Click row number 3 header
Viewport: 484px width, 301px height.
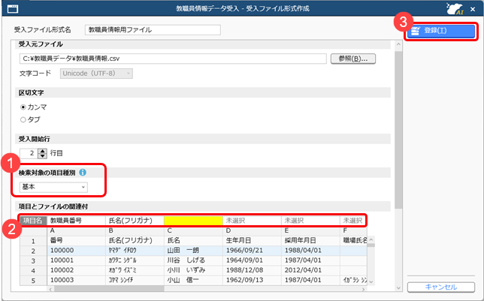pos(33,260)
